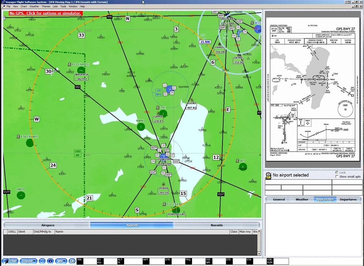The width and height of the screenshot is (364, 266).
Task: Select the General tab in airport panel
Action: tap(279, 200)
